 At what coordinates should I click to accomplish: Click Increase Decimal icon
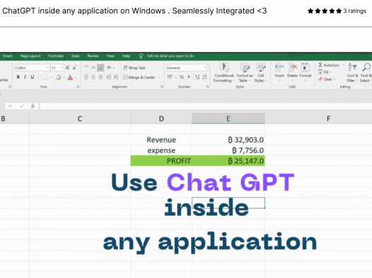[197, 77]
